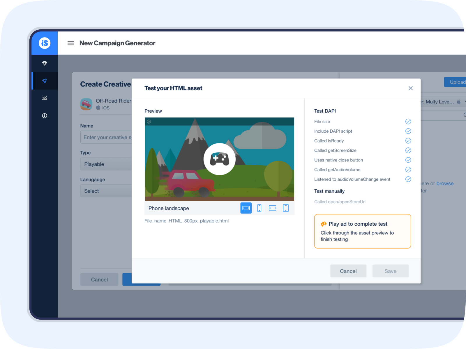Select Tablet landscape preview mode
The height and width of the screenshot is (349, 466).
[x=273, y=208]
